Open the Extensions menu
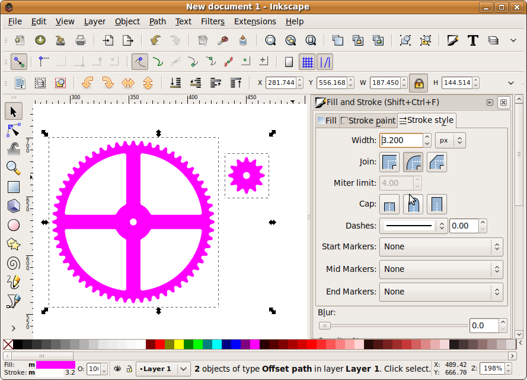527x380 pixels. 255,21
